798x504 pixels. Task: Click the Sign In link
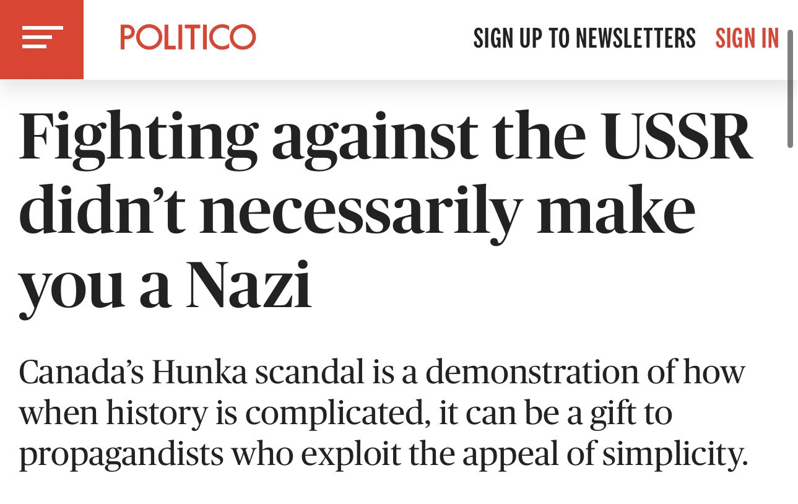tap(747, 38)
